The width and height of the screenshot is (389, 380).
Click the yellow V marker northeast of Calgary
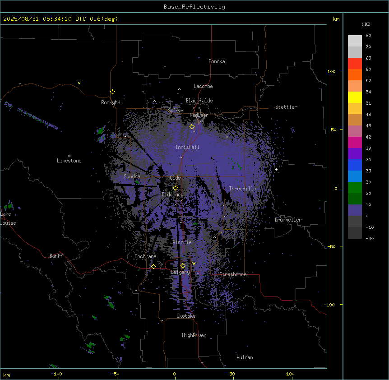tap(194, 264)
